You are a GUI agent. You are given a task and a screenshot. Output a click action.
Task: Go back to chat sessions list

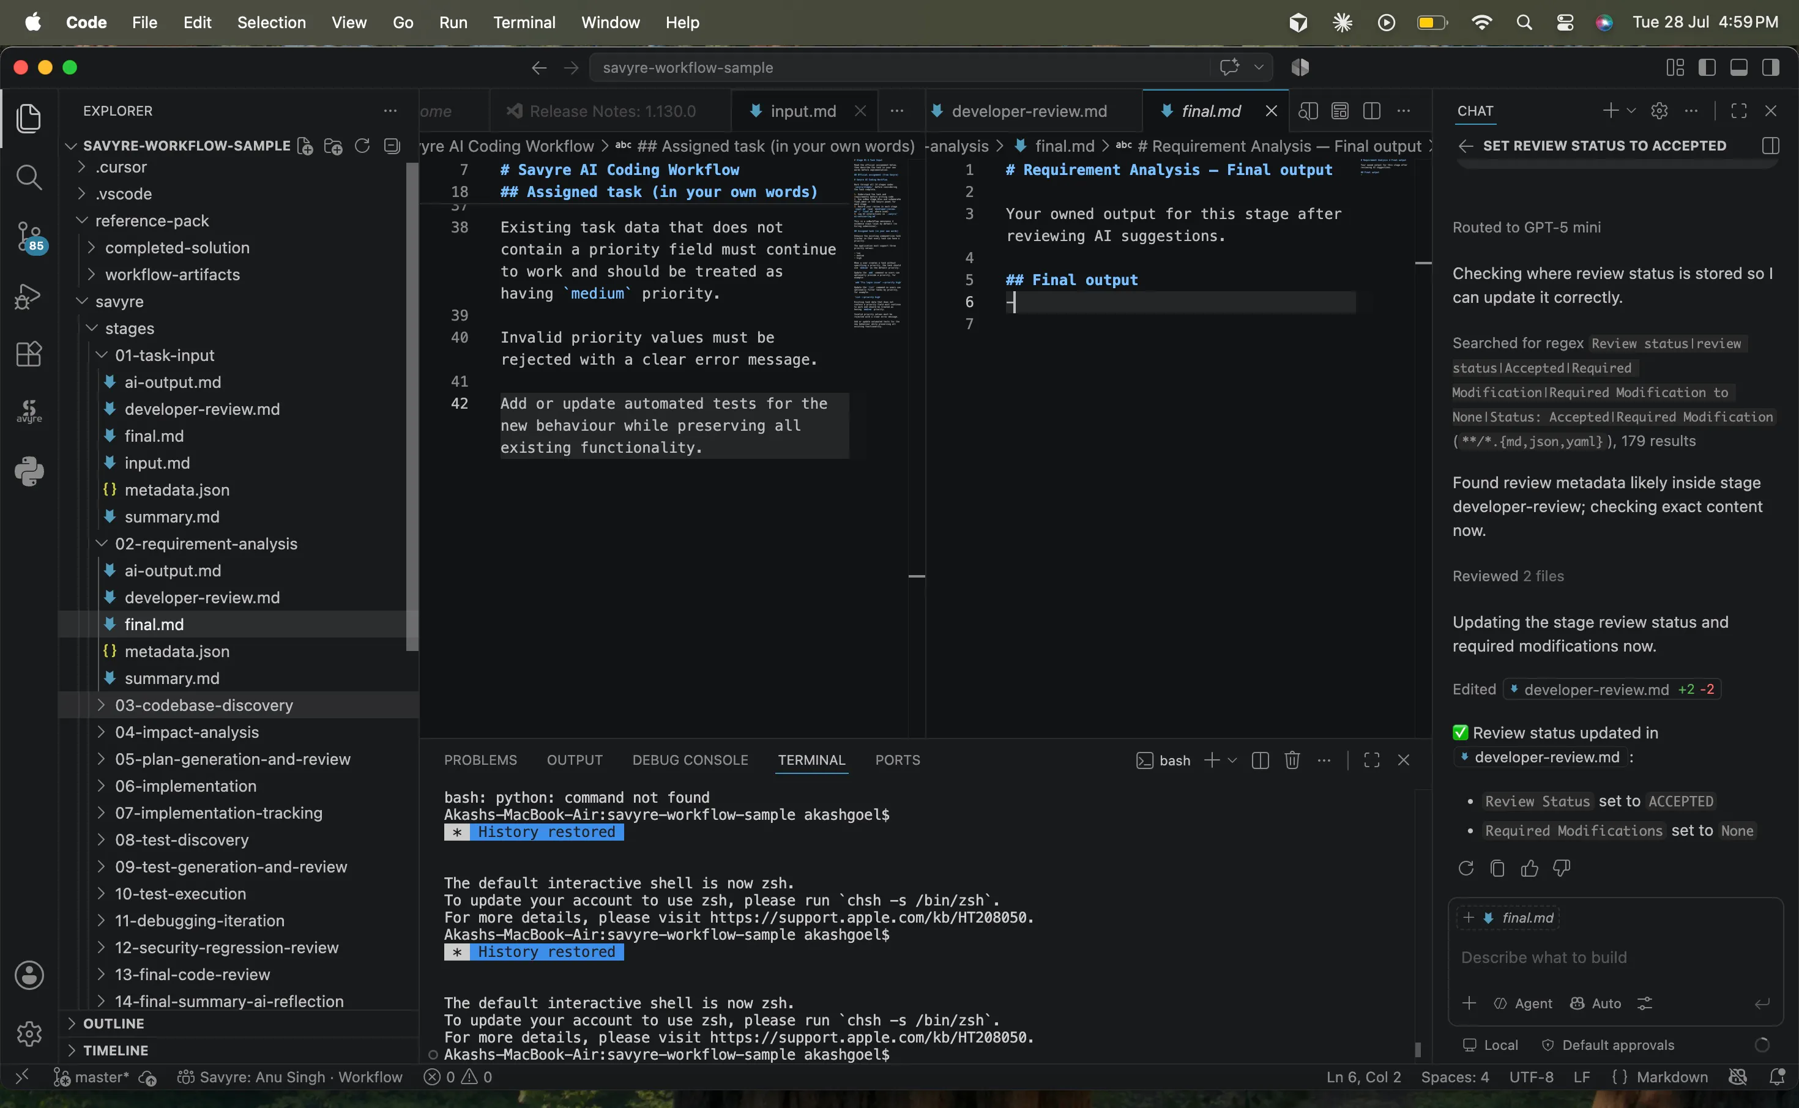click(x=1465, y=146)
